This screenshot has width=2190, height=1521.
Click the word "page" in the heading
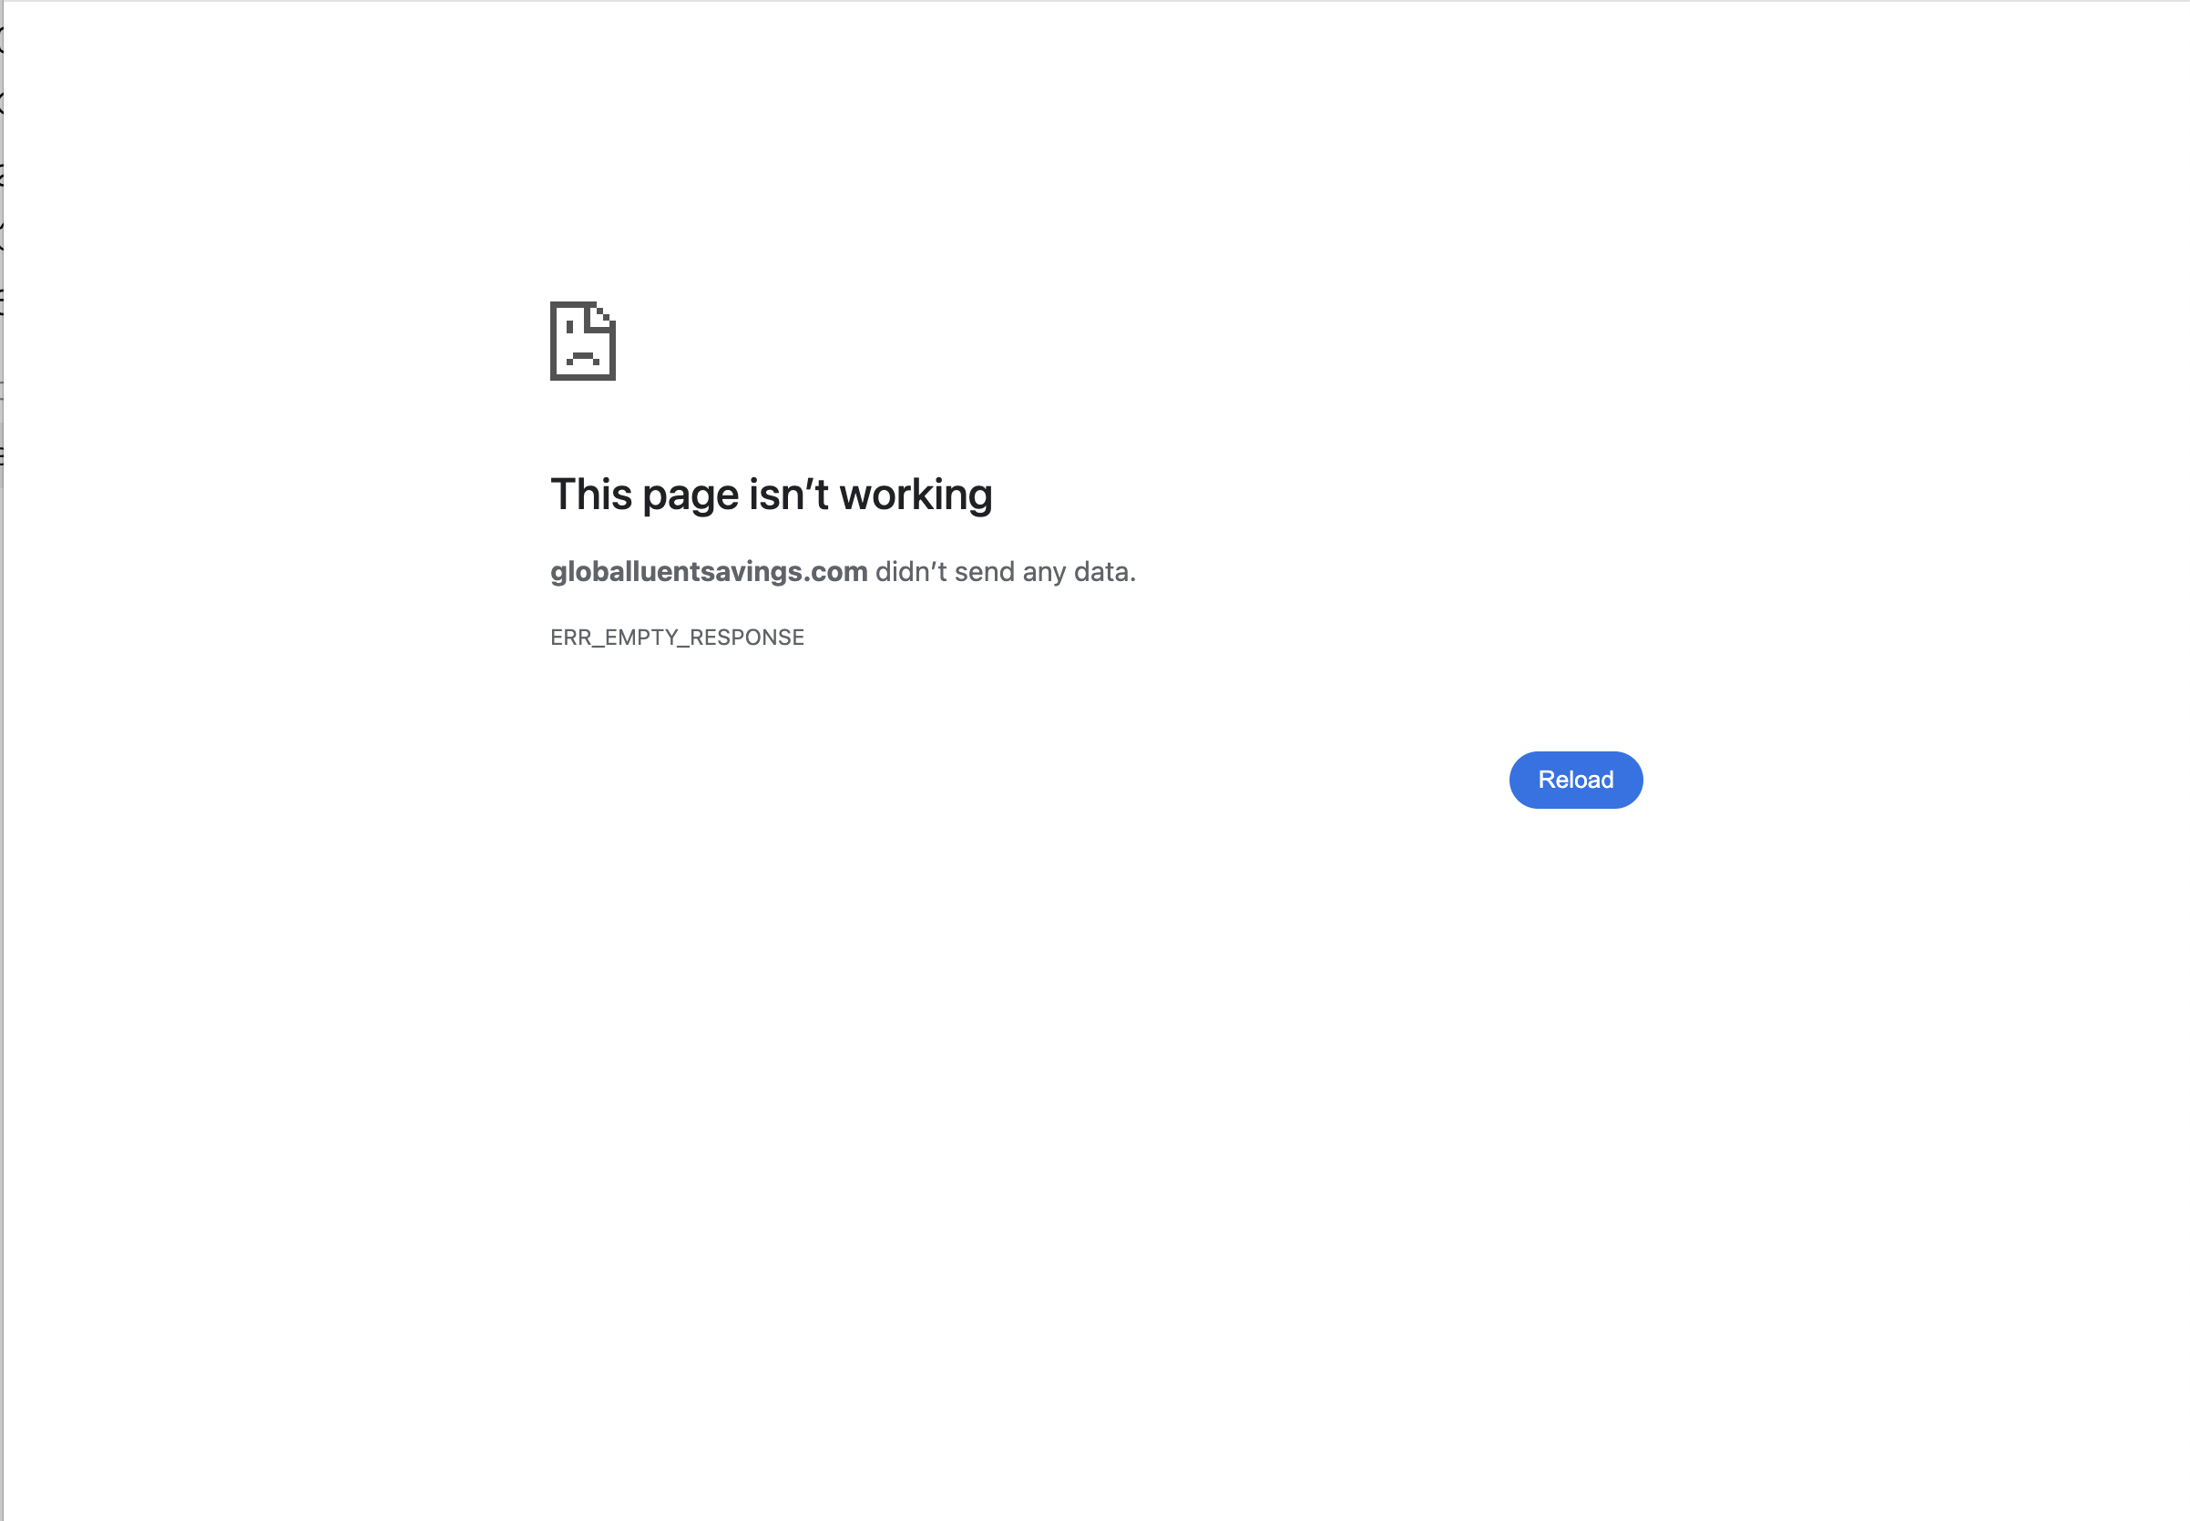pyautogui.click(x=691, y=497)
